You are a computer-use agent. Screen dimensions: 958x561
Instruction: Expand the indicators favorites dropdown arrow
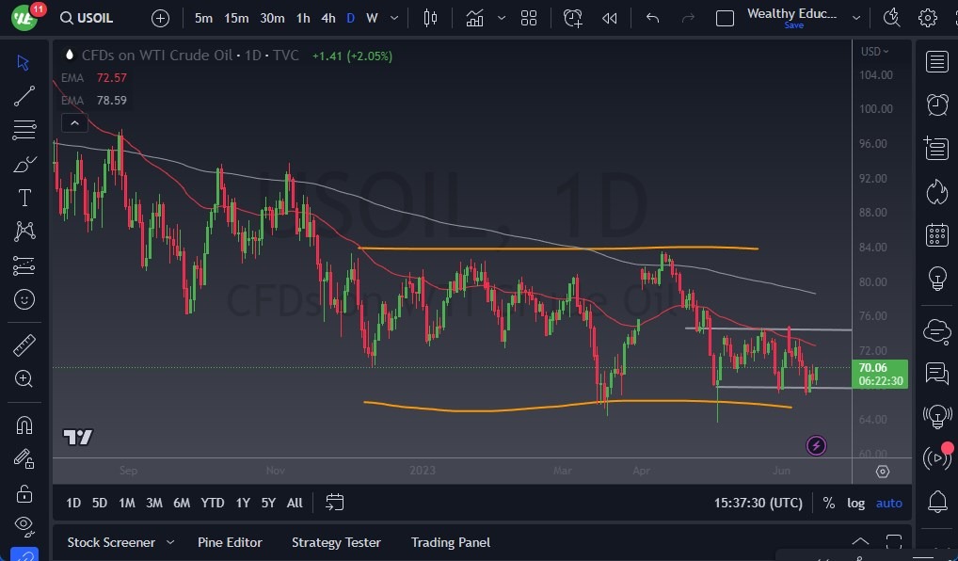[x=502, y=18]
